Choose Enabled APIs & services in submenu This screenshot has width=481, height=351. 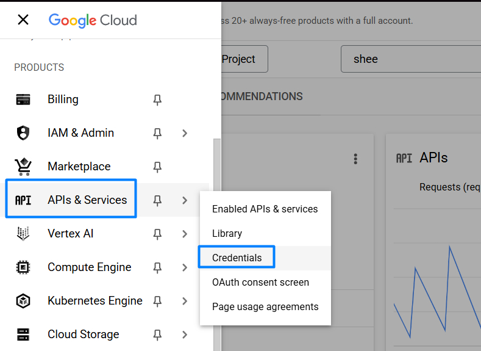[265, 209]
